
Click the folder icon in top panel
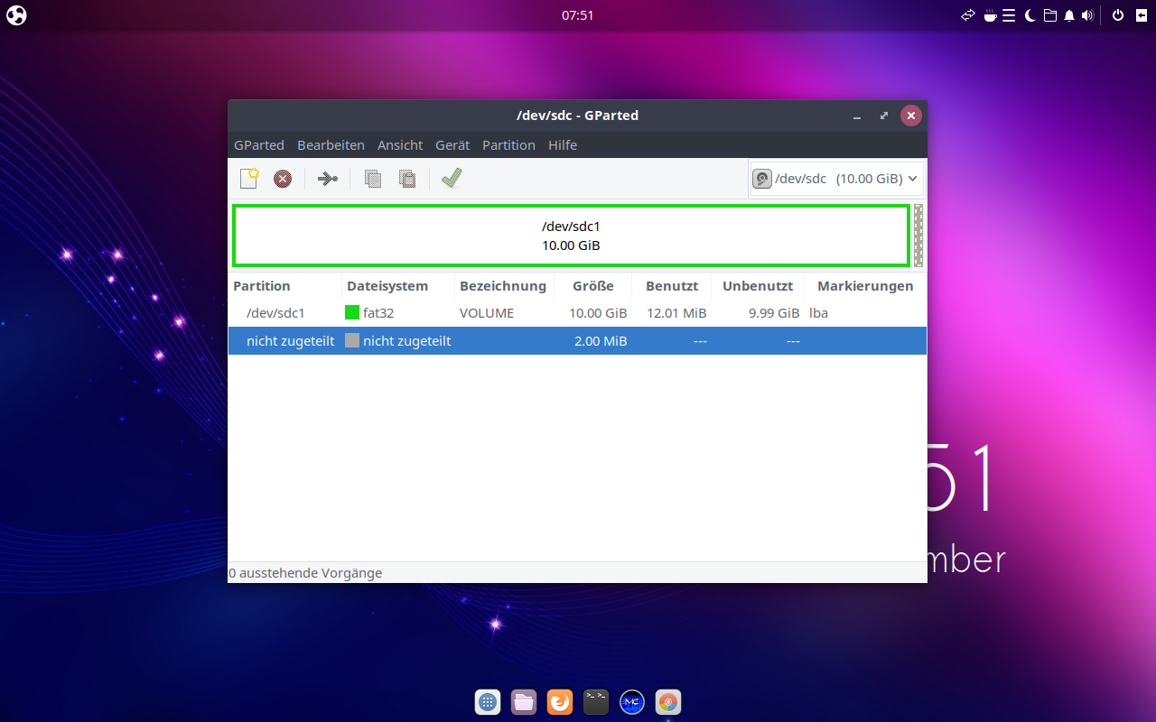pos(1049,15)
